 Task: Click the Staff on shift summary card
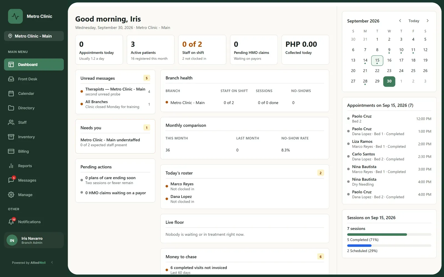click(x=202, y=50)
